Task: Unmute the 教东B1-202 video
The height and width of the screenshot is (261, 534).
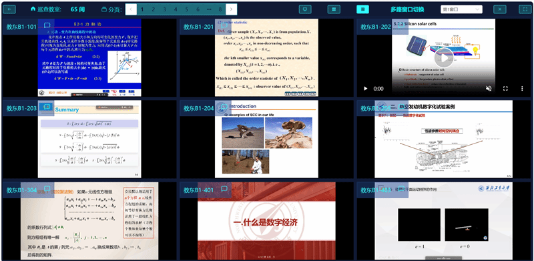Action: coord(489,89)
